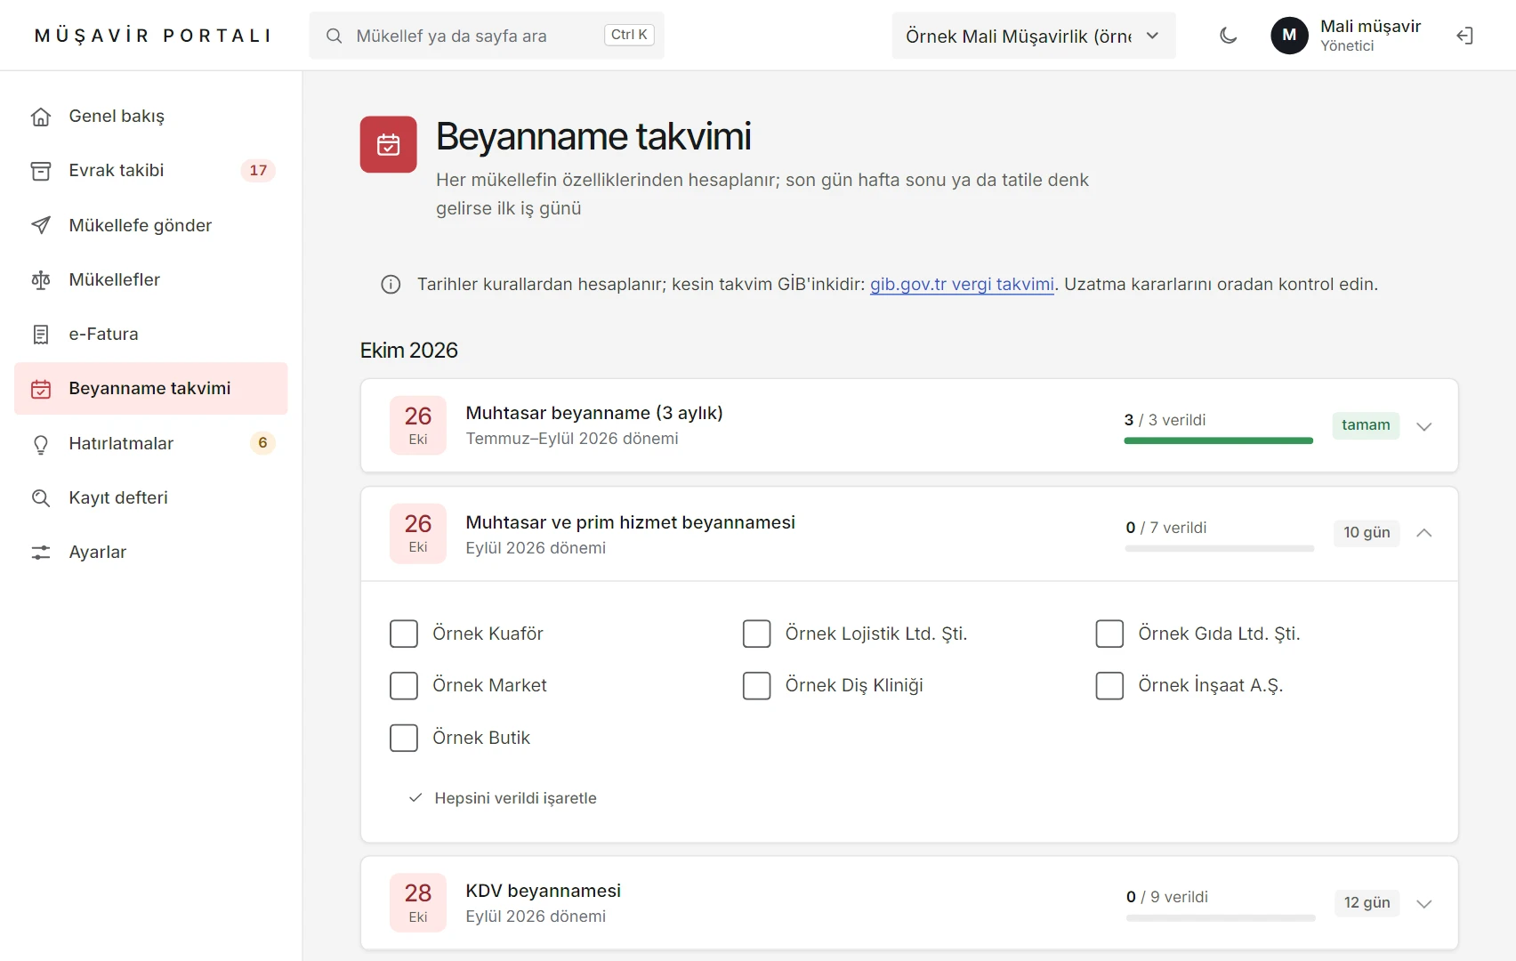The image size is (1516, 961).
Task: Click the Mükellefe gönder paper plane icon
Action: (x=41, y=225)
